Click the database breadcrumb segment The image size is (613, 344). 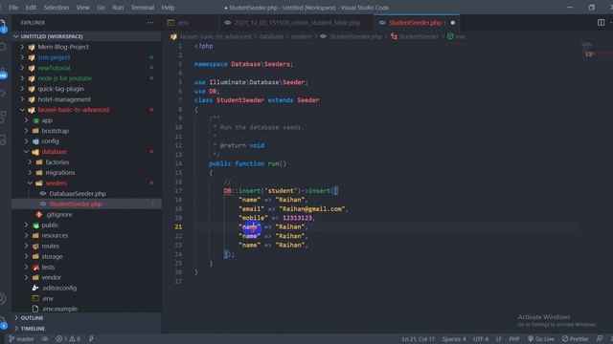point(271,36)
